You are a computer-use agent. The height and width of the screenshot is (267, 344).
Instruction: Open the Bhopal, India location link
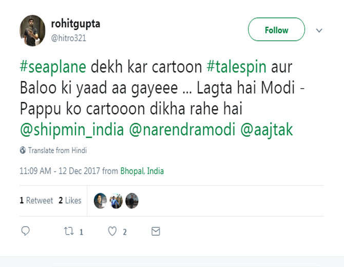tap(142, 171)
